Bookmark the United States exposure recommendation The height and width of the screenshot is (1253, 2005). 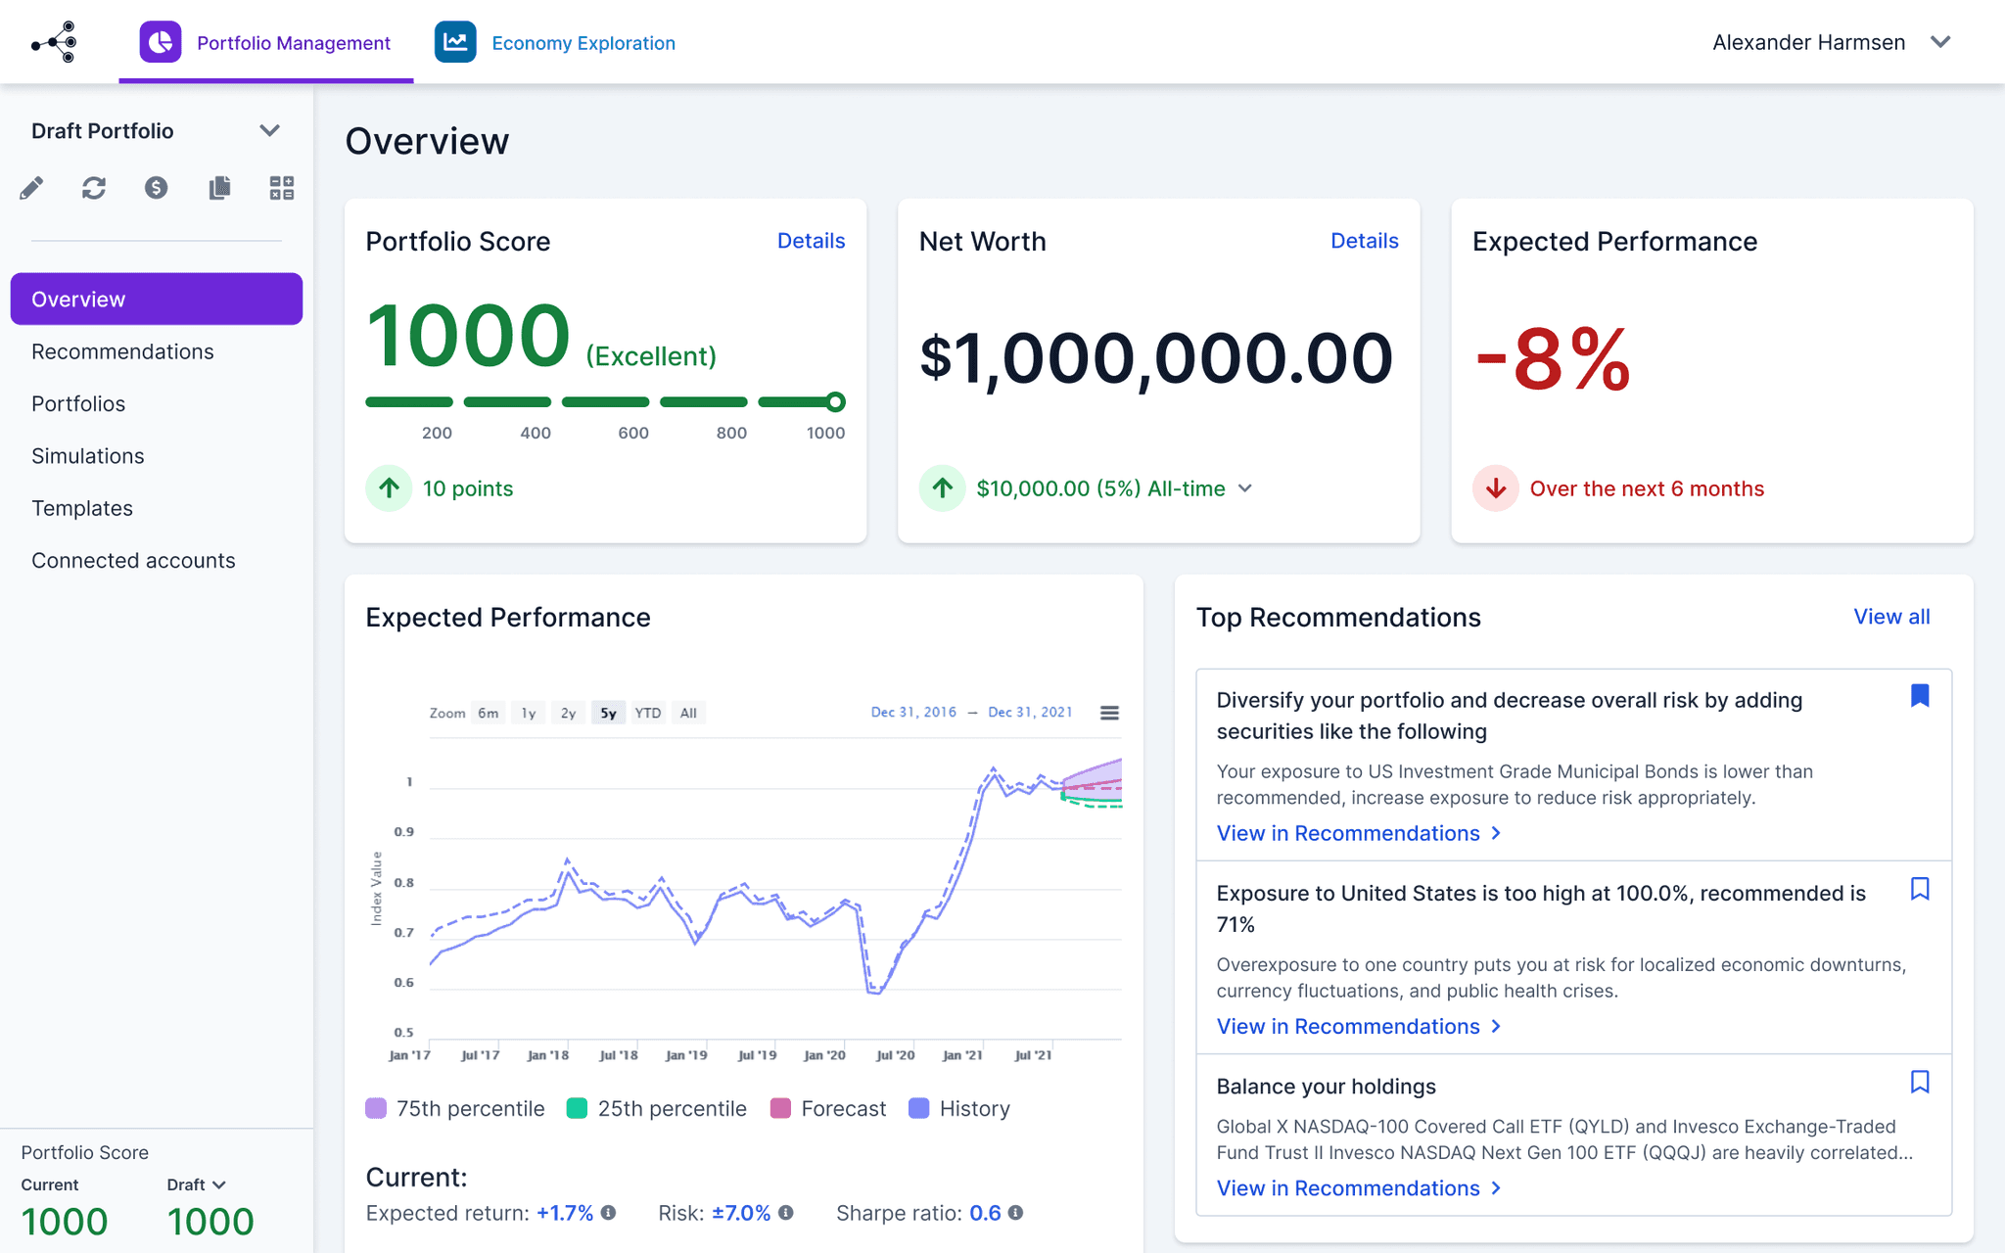pos(1920,889)
